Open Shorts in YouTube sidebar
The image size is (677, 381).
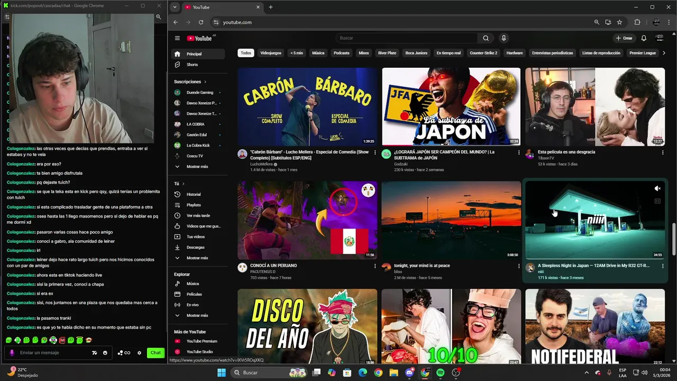click(198, 65)
